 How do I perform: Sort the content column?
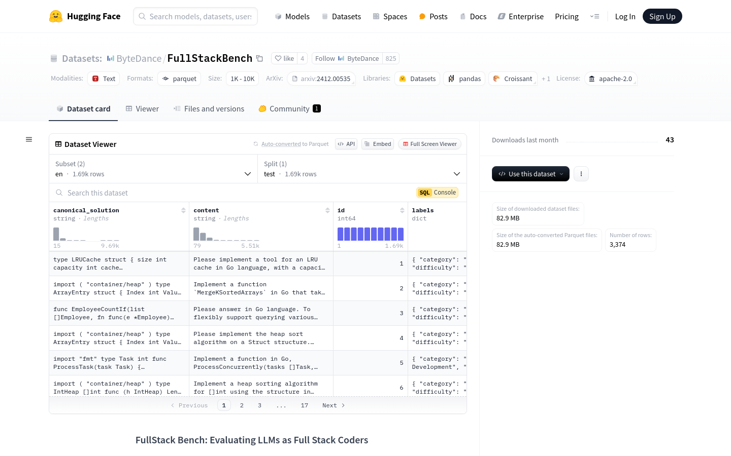pos(327,210)
